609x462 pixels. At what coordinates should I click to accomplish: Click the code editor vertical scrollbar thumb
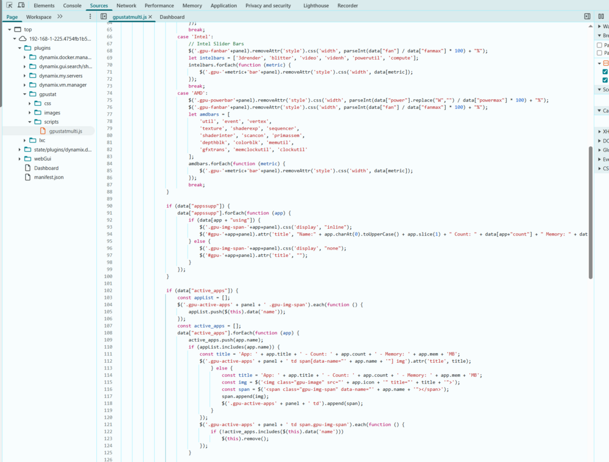(590, 212)
